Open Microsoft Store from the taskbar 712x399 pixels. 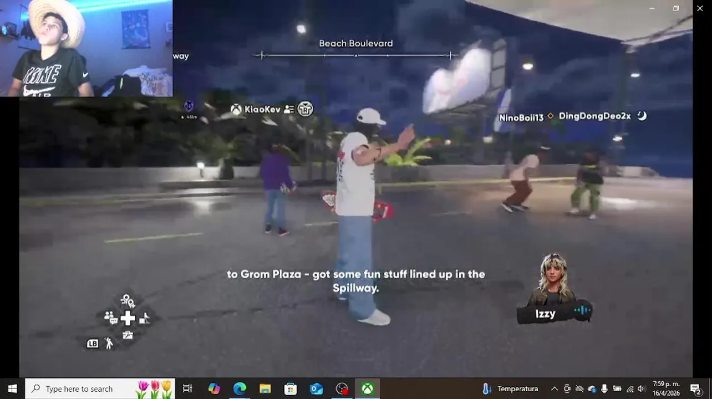pos(291,388)
